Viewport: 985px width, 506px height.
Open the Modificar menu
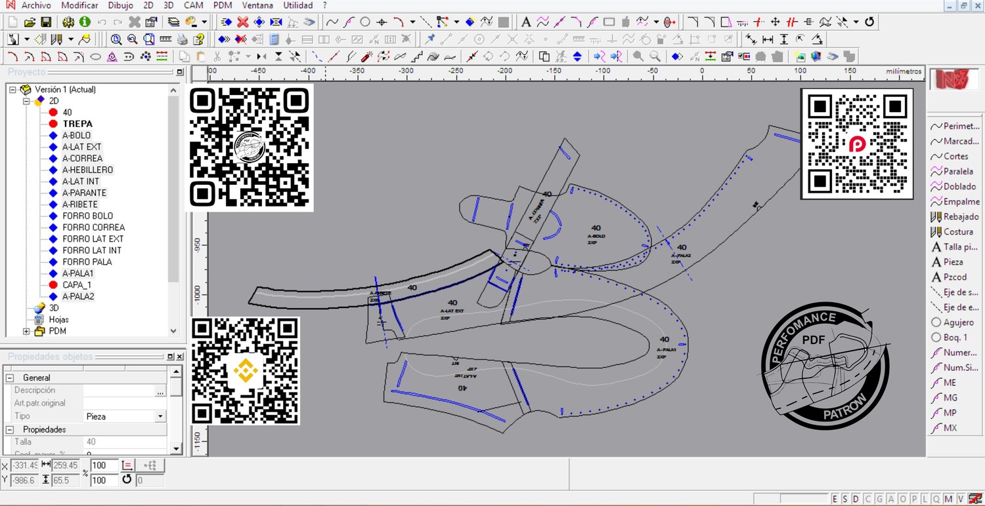[x=79, y=5]
